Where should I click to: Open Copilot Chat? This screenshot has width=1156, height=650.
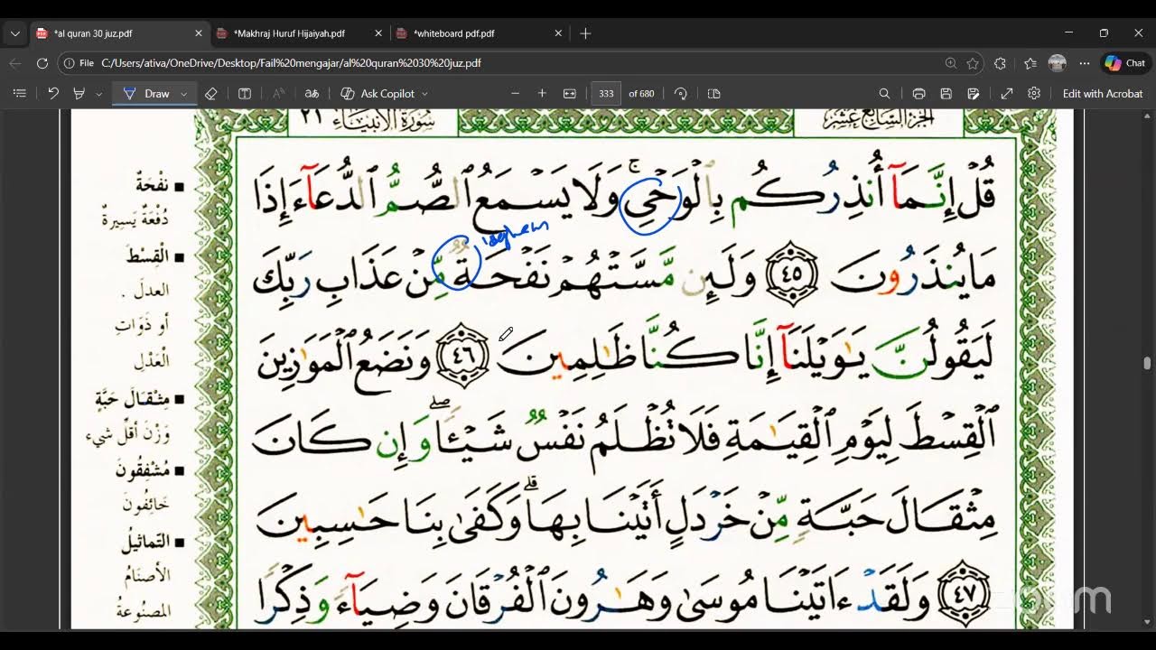tap(1125, 63)
